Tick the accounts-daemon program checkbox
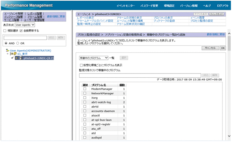The width and height of the screenshot is (232, 142). click(x=85, y=111)
